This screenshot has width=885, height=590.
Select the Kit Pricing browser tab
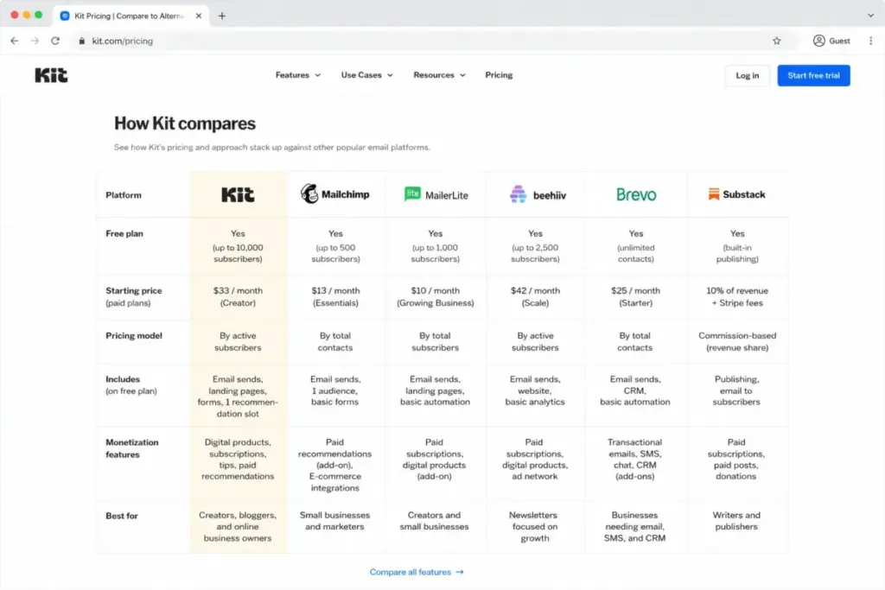point(131,16)
